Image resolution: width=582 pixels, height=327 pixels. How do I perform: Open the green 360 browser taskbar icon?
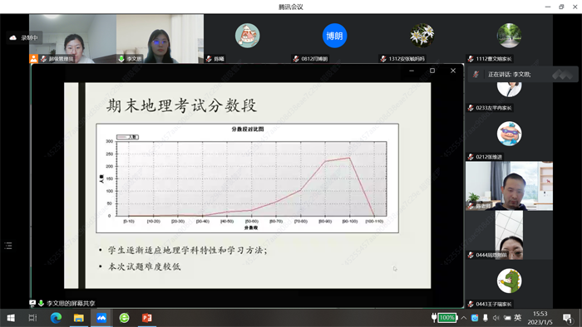click(x=124, y=318)
